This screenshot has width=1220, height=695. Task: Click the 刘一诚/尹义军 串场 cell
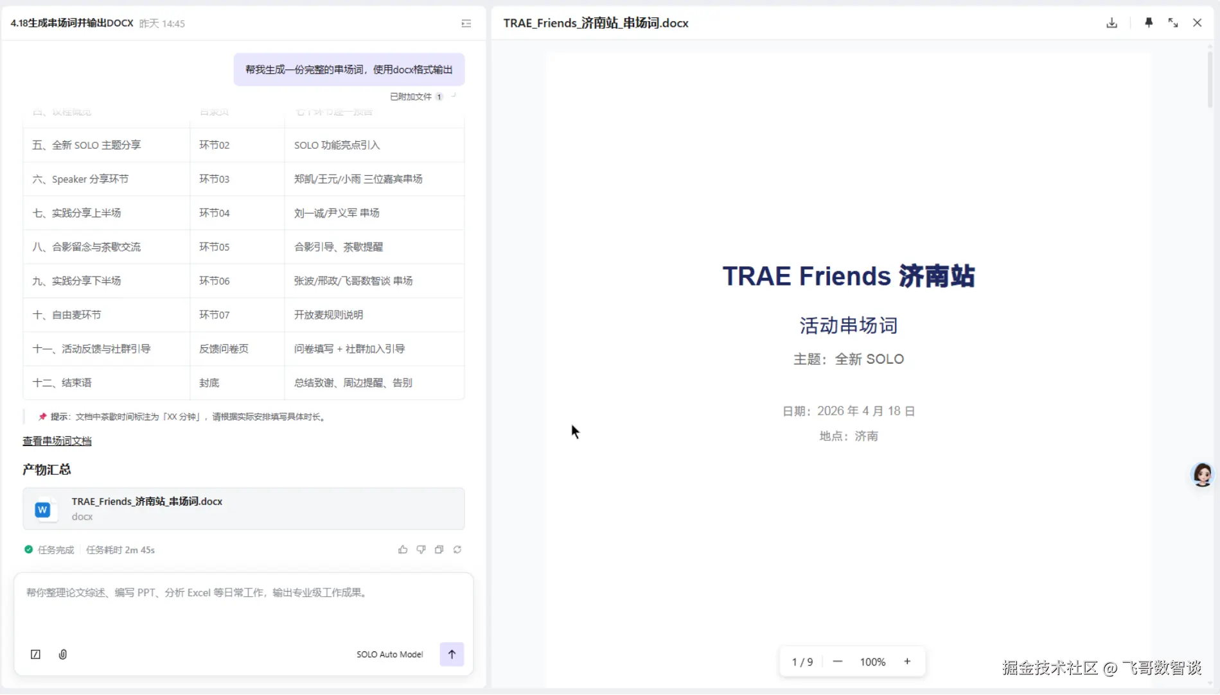click(x=375, y=213)
